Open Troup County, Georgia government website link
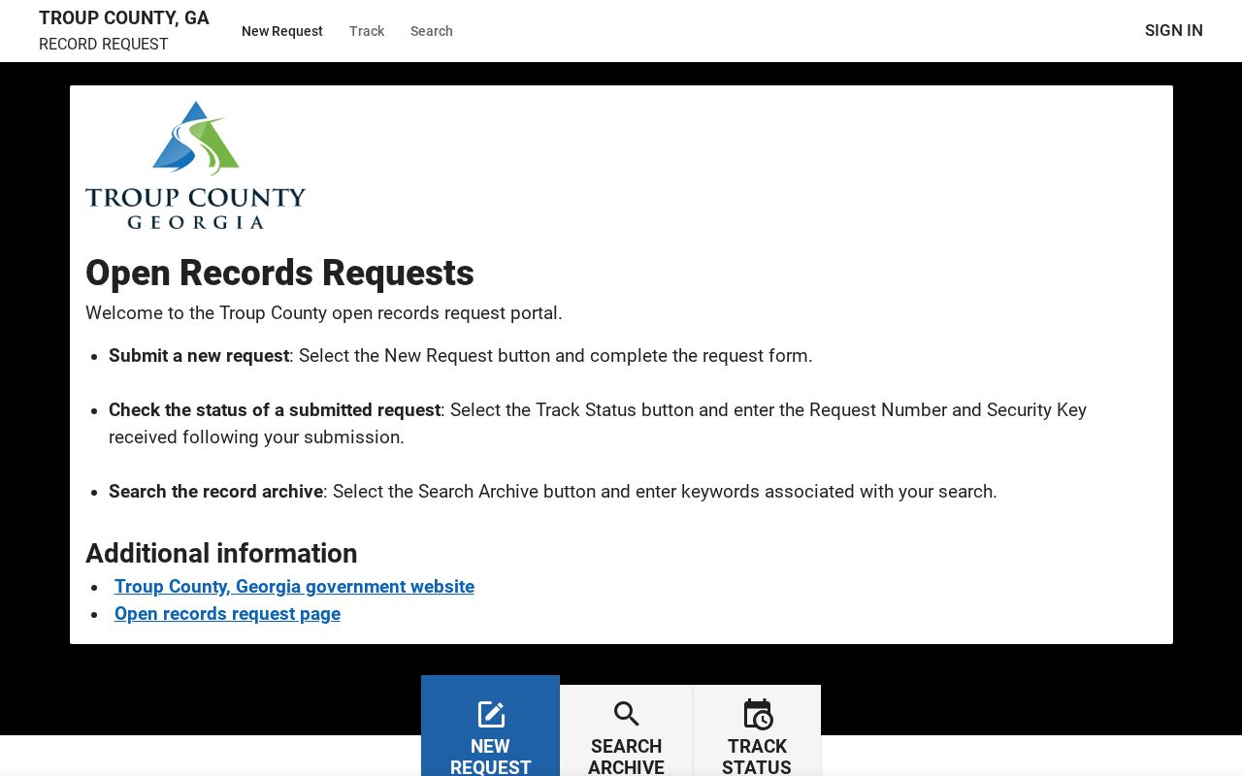The width and height of the screenshot is (1242, 776). (294, 586)
